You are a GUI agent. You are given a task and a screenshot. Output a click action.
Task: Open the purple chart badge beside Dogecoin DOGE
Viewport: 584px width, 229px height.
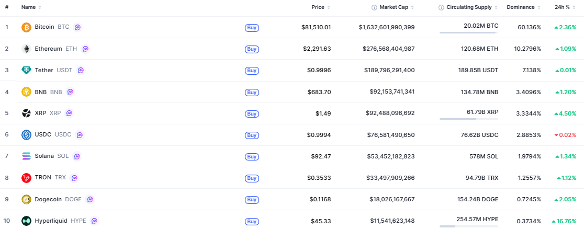90,199
